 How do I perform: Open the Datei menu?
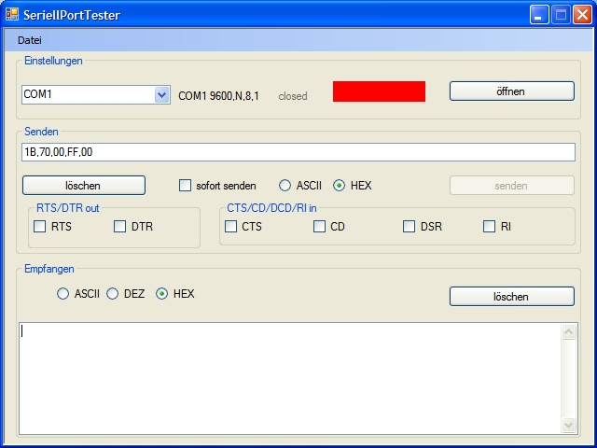tap(30, 40)
